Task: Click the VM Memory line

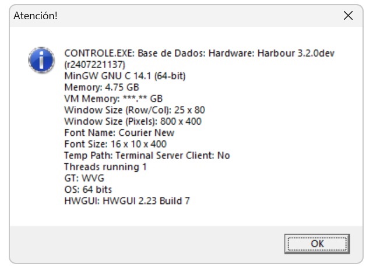Action: click(x=113, y=98)
